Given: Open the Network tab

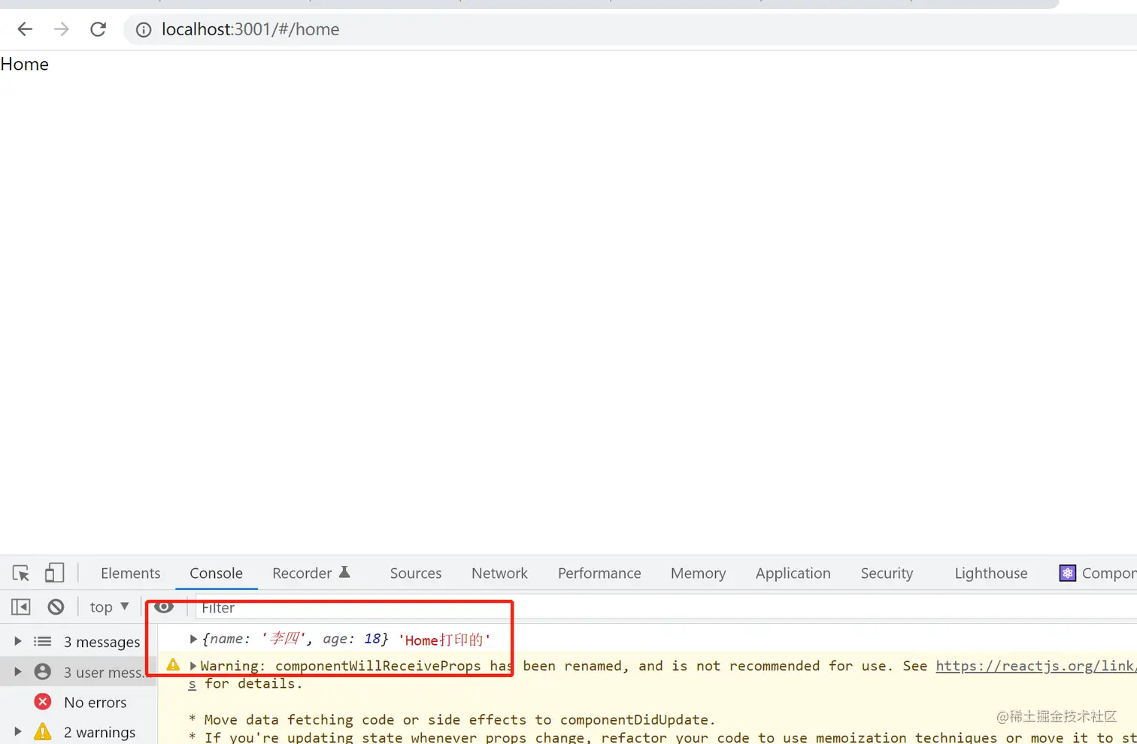Looking at the screenshot, I should pos(500,573).
